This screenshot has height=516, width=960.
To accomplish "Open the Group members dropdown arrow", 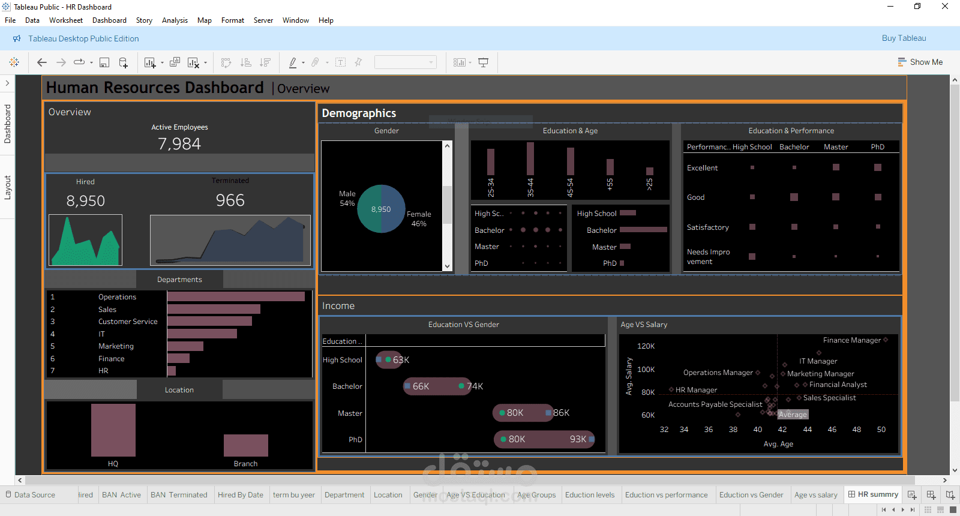I will [327, 62].
